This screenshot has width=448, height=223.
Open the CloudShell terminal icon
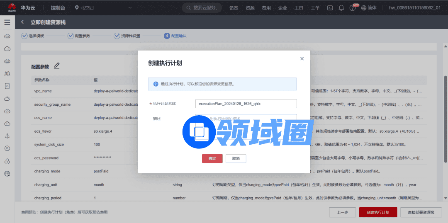[x=330, y=8]
